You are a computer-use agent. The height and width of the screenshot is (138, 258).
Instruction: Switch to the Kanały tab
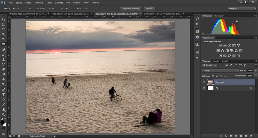pyautogui.click(x=216, y=61)
